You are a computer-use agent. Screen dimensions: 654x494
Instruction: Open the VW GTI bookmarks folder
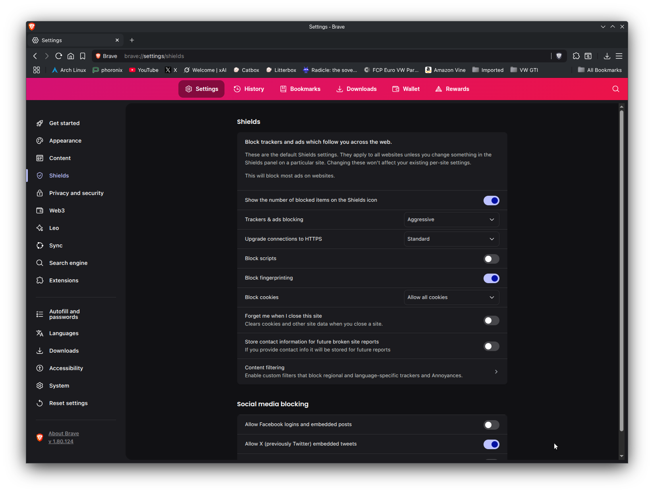pyautogui.click(x=524, y=70)
